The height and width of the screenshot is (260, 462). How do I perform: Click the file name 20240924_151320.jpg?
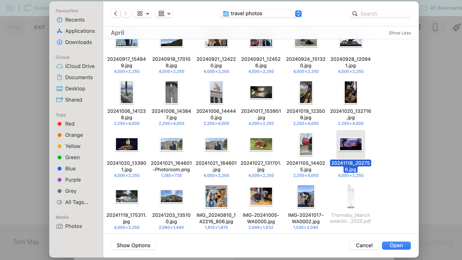306,62
